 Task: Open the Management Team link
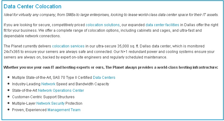[x=64, y=110]
